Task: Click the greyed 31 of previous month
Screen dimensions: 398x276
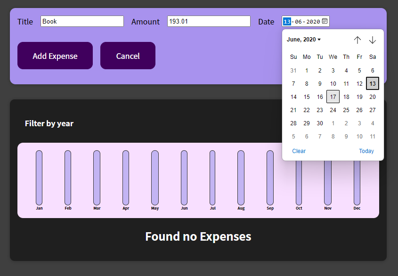Action: tap(293, 70)
